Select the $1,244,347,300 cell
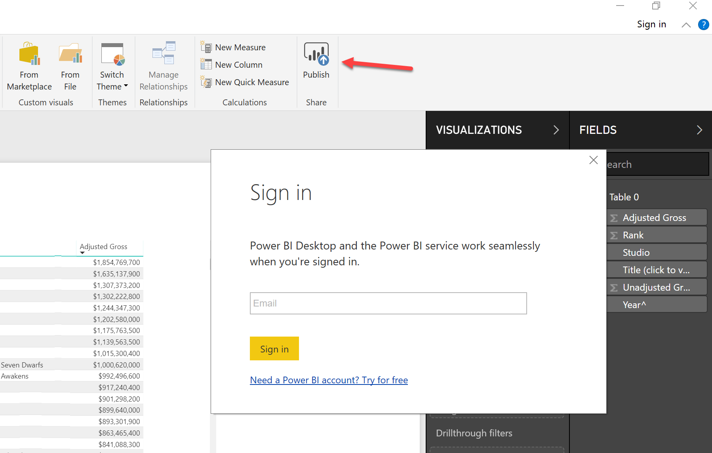 (116, 308)
